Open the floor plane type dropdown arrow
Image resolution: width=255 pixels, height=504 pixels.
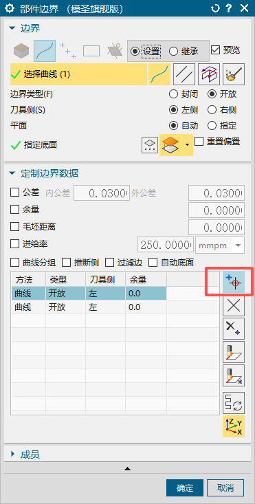click(x=187, y=145)
